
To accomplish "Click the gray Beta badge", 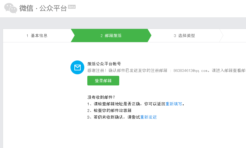I will click(x=72, y=7).
